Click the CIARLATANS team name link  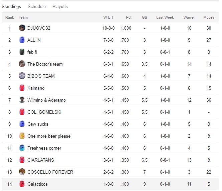point(40,160)
